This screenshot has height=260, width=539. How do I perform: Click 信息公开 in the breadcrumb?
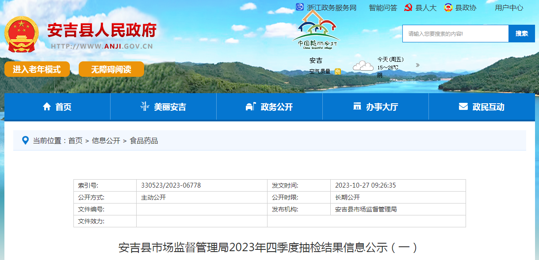coord(106,141)
